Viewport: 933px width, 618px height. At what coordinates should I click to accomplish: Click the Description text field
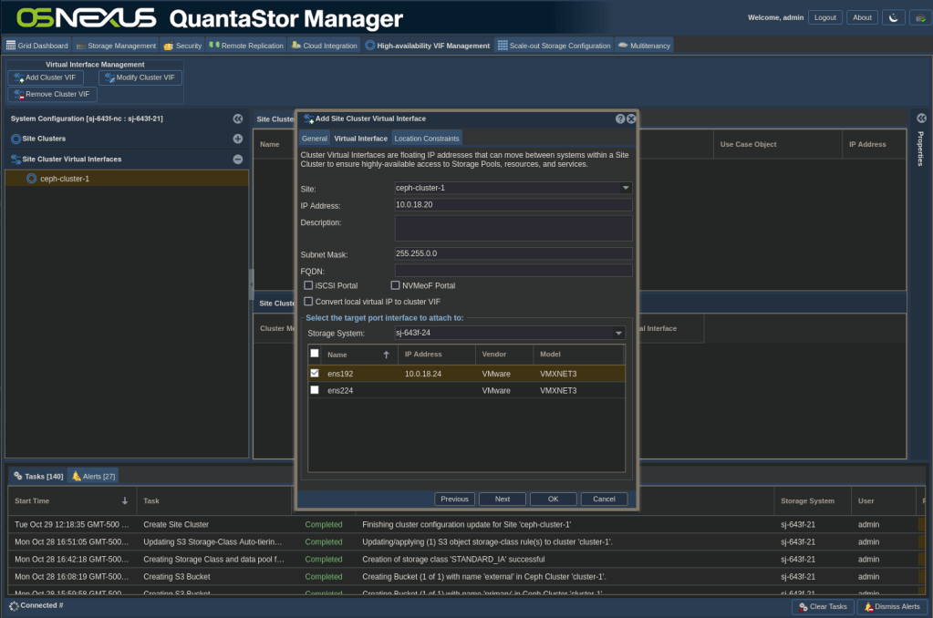click(x=513, y=227)
